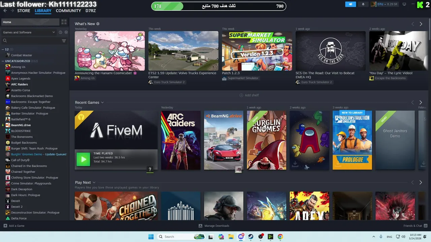
Task: Select BeamNG.drive in the library list
Action: tap(21, 125)
